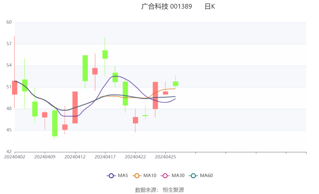Screen dimensions: 319x194
Task: Toggle the MA5 legend series
Action: coord(117,175)
